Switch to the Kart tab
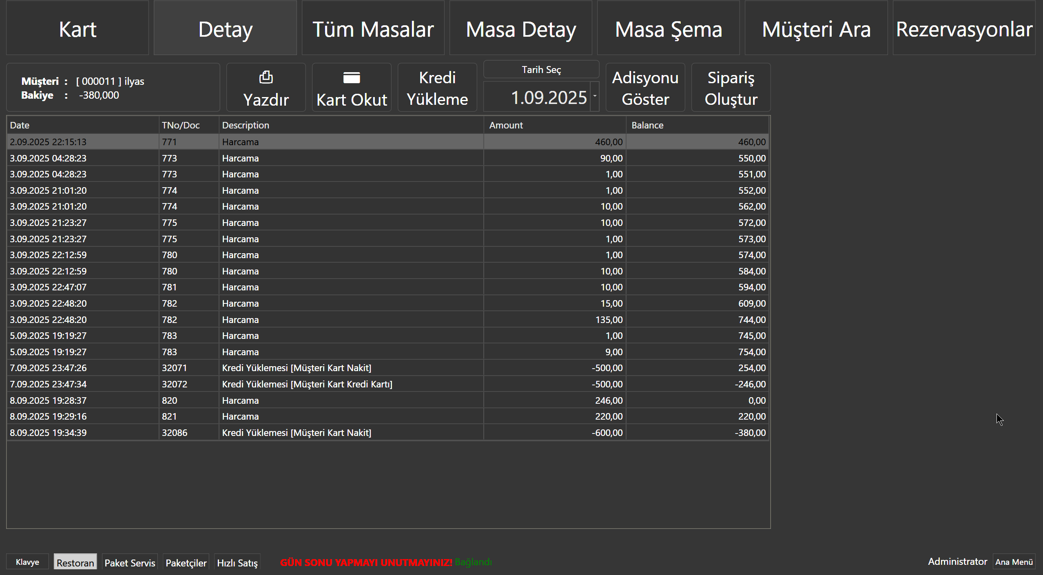 pos(78,29)
